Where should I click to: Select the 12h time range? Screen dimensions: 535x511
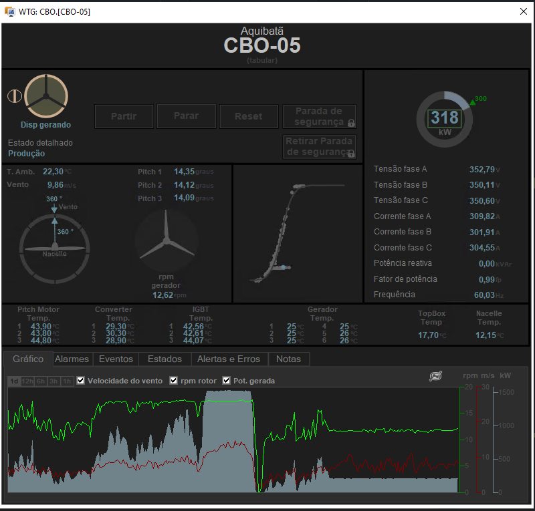click(27, 381)
